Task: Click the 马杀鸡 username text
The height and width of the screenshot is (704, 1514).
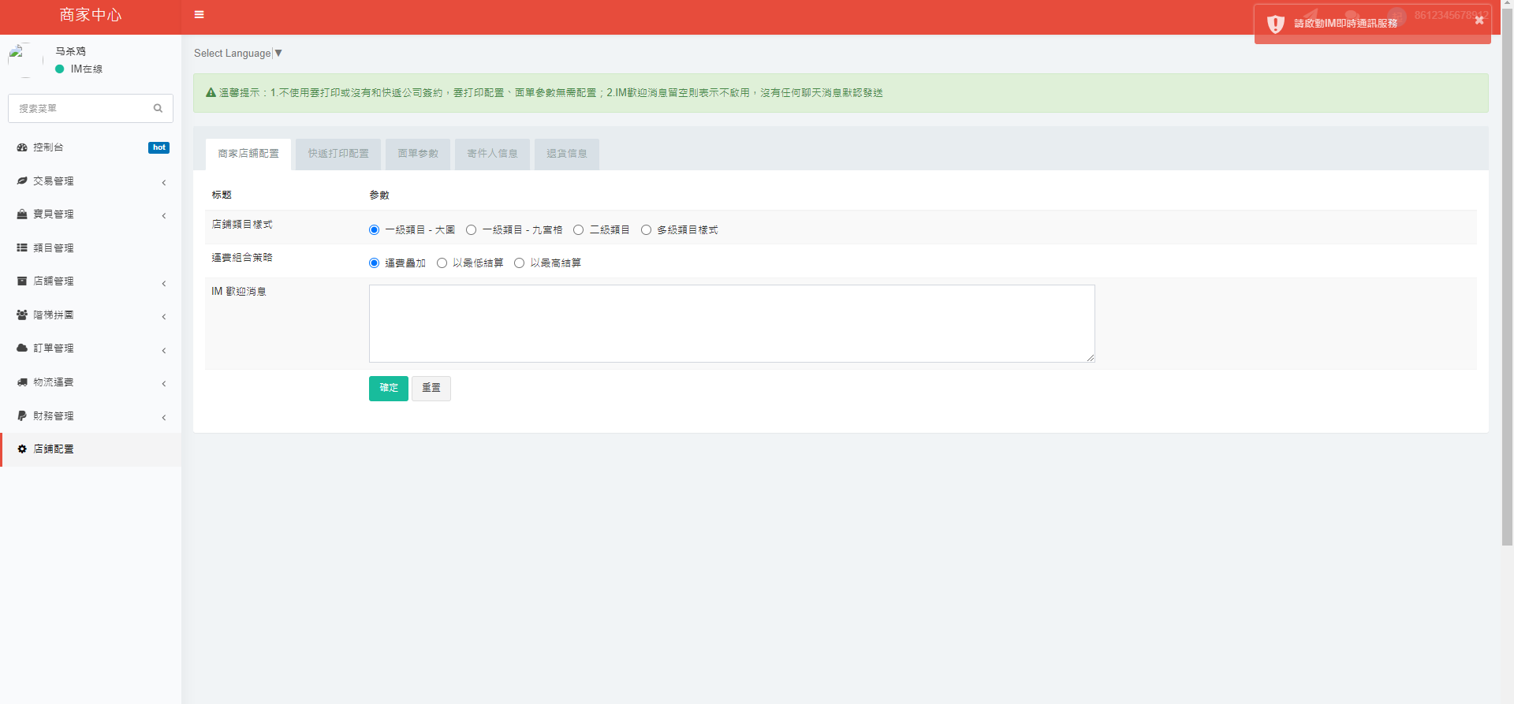Action: [x=70, y=51]
